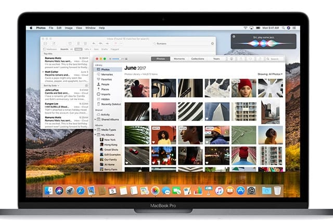Open the Hong Kong album
This screenshot has height=222, width=333.
click(x=109, y=144)
